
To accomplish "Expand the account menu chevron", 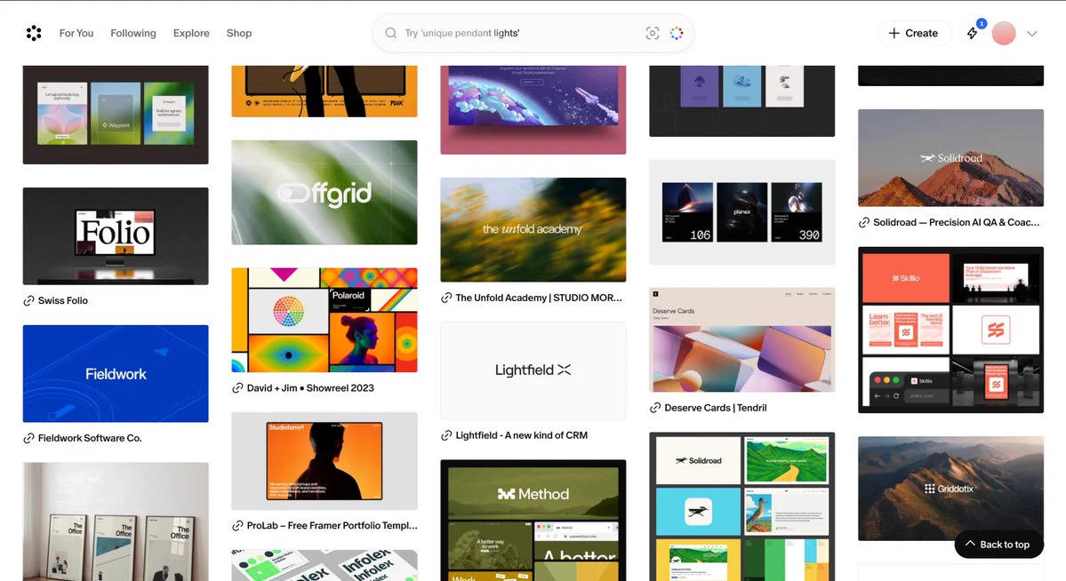I will [x=1032, y=33].
